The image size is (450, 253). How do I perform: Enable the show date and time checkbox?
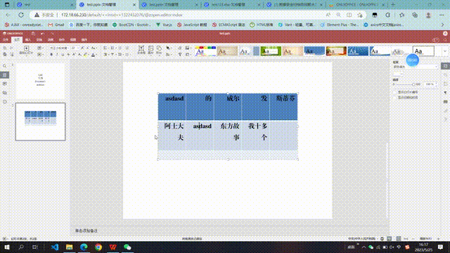(x=395, y=98)
